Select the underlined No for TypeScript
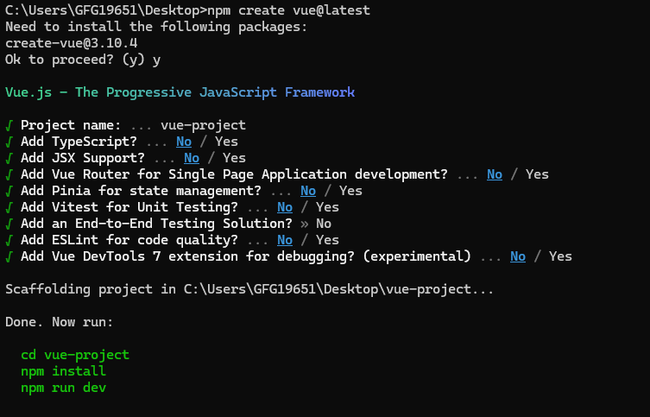This screenshot has height=417, width=650. click(184, 142)
